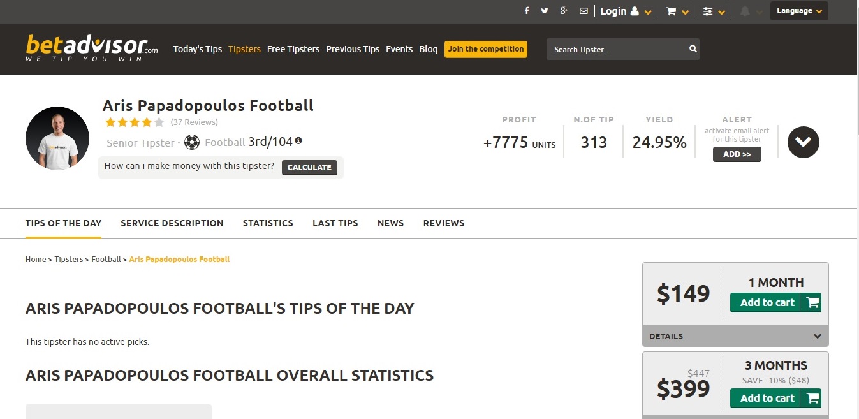Click into the Search Tipster field
The width and height of the screenshot is (859, 419).
pos(615,49)
